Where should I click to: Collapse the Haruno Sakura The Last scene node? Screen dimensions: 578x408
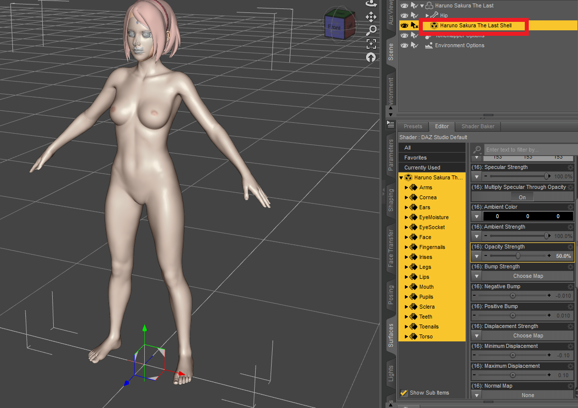pos(422,6)
